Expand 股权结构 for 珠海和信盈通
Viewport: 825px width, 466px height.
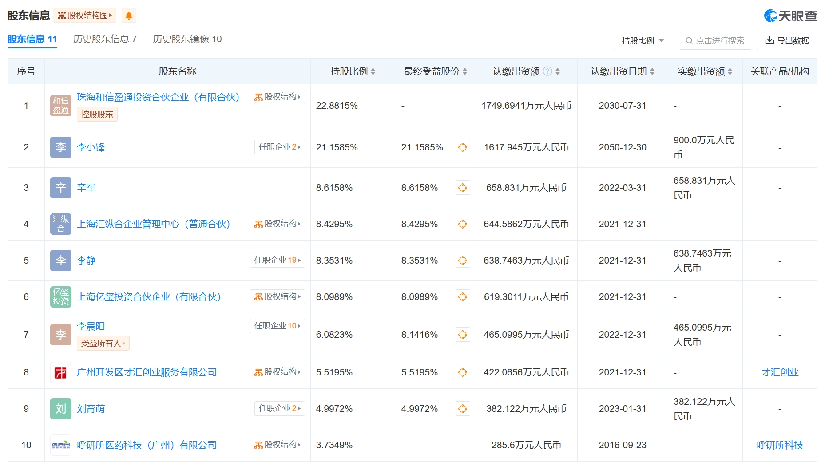pos(277,97)
